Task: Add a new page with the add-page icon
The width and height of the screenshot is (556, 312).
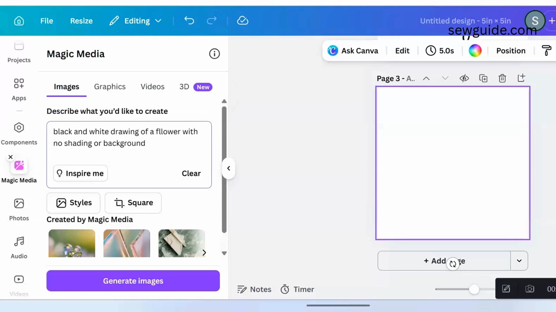Action: (x=521, y=78)
